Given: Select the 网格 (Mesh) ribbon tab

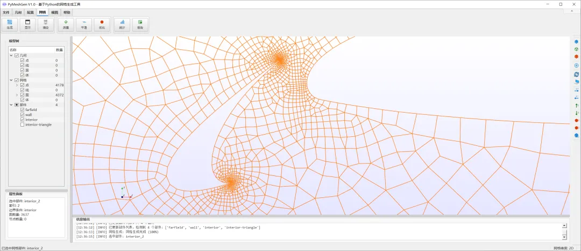Looking at the screenshot, I should click(x=42, y=12).
